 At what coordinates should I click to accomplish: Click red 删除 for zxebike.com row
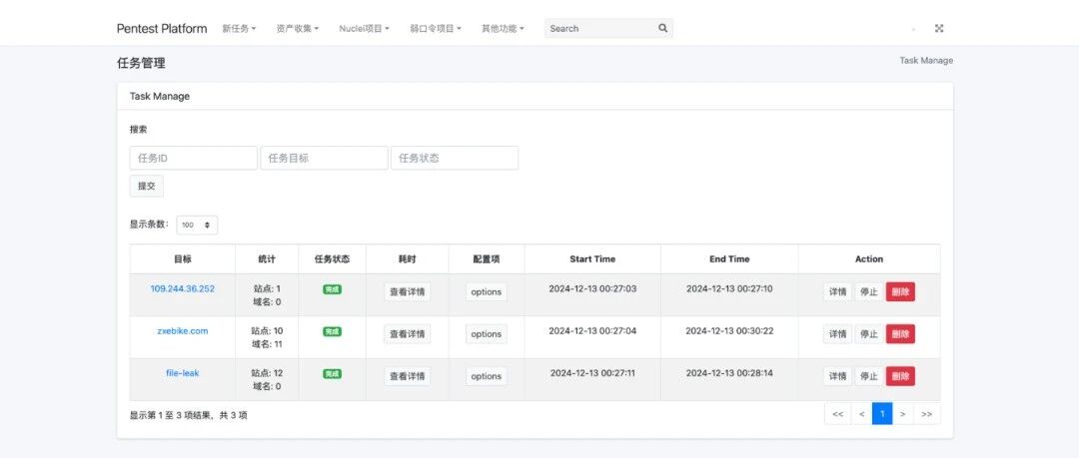(x=900, y=333)
